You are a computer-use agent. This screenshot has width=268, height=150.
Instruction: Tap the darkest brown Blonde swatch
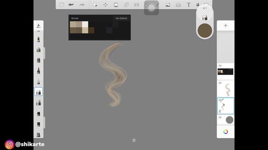(x=91, y=30)
